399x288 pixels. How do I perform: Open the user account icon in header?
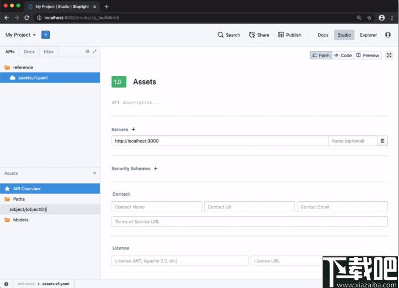[388, 35]
